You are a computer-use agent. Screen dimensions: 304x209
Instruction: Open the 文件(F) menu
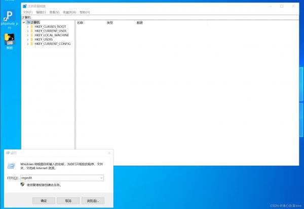[x=27, y=12]
